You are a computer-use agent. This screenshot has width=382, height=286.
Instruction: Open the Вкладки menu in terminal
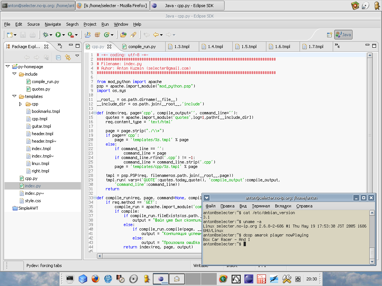click(283, 206)
